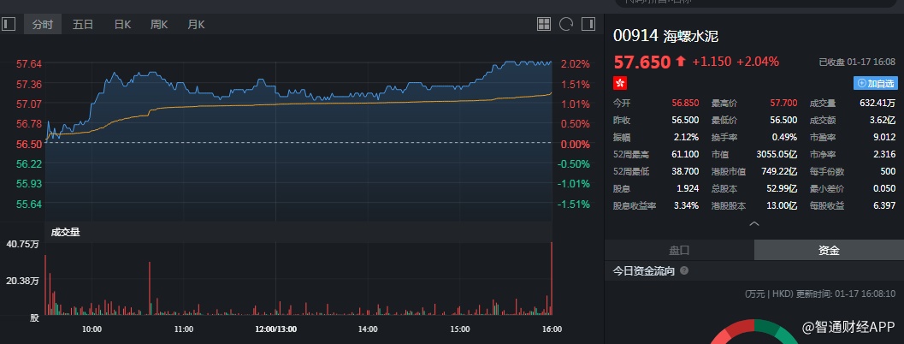Click the 加自选 add-to-watchlist button
The width and height of the screenshot is (904, 344).
(x=876, y=83)
